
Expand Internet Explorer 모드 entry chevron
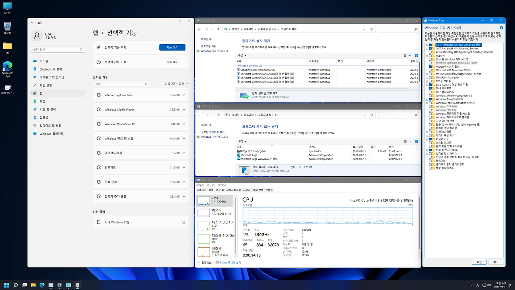(x=184, y=95)
